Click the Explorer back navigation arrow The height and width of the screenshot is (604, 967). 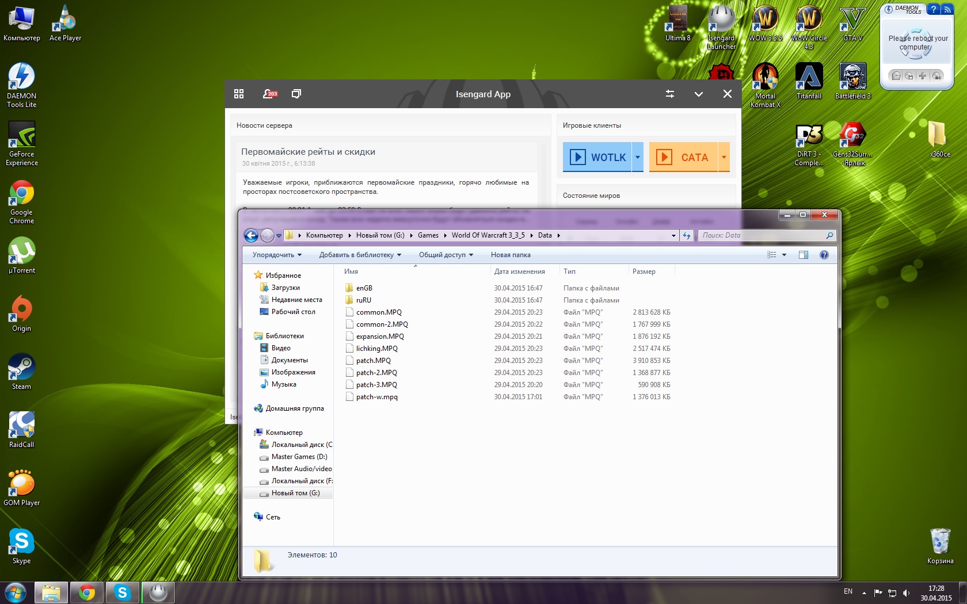coord(251,235)
